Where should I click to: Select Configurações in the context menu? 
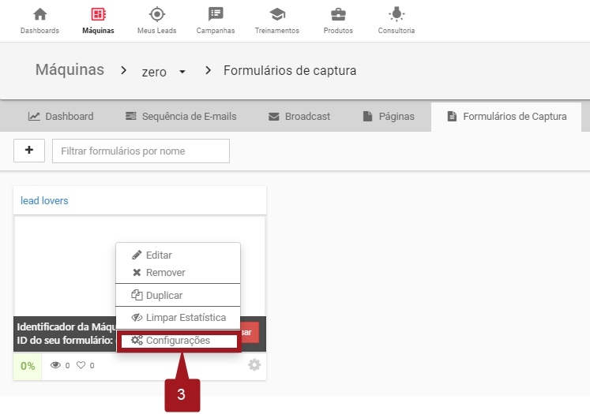tap(178, 341)
